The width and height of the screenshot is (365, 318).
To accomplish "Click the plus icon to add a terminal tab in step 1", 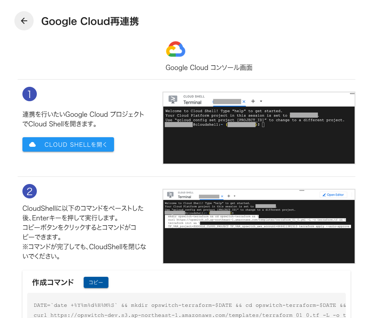I will coord(254,101).
